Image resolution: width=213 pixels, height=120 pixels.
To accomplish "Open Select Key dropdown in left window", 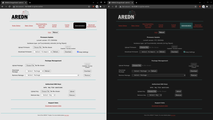I will 48,95.
